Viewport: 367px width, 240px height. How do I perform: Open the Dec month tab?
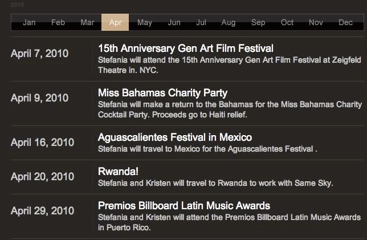(x=345, y=22)
